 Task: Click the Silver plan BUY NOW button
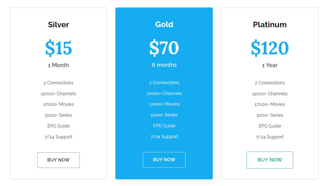coord(58,160)
